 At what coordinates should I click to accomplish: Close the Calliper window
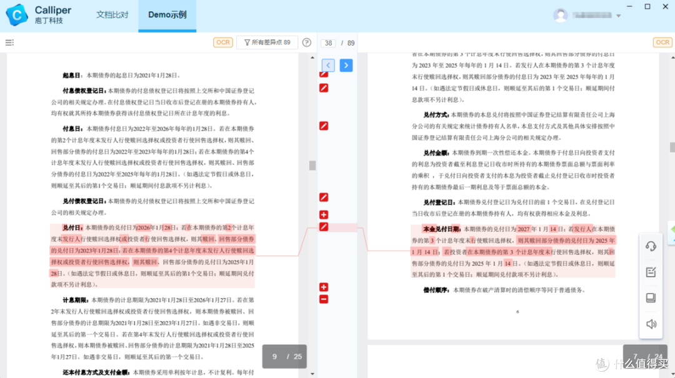click(x=665, y=6)
